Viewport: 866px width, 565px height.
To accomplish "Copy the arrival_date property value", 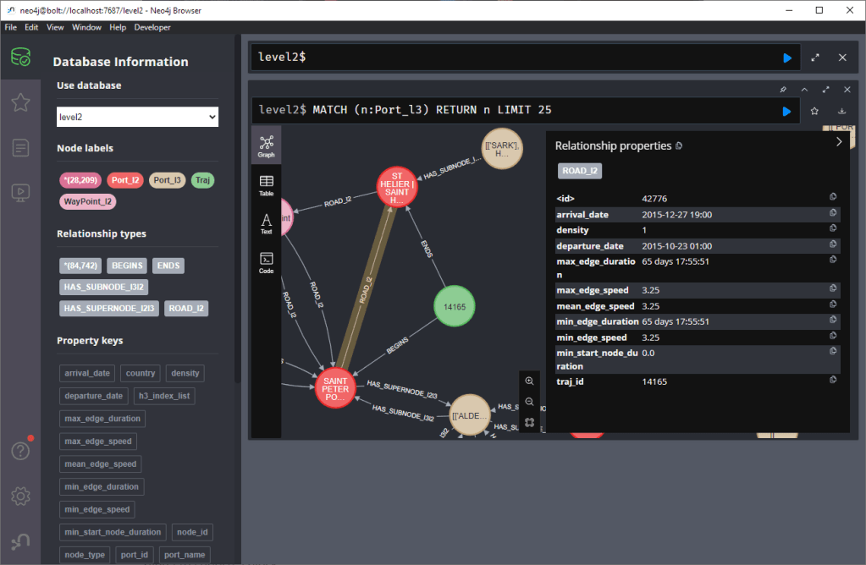I will pos(833,214).
